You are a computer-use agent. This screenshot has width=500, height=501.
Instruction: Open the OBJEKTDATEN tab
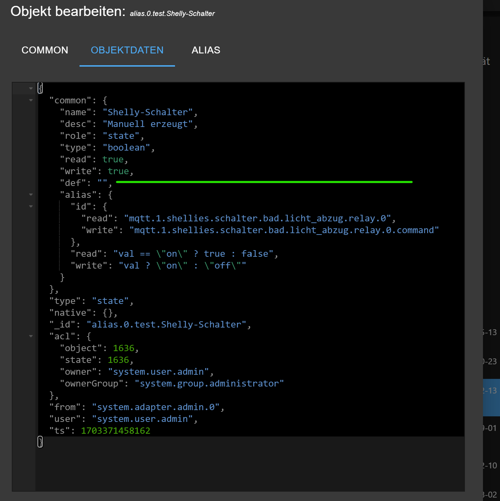pos(127,50)
